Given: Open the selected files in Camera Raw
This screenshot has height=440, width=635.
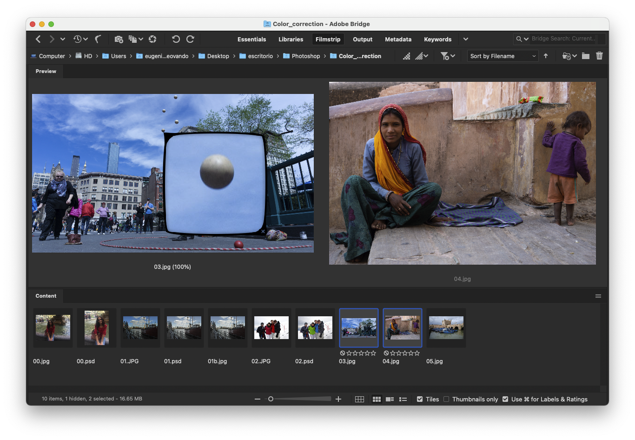Looking at the screenshot, I should click(x=152, y=39).
